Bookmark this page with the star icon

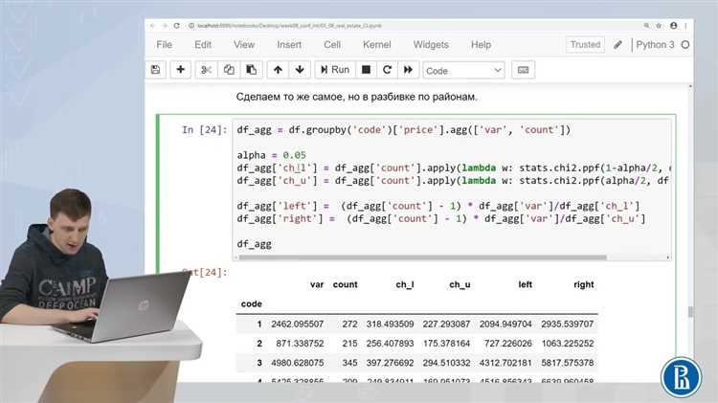pyautogui.click(x=659, y=26)
